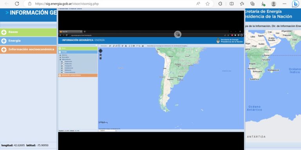Image resolution: width=301 pixels, height=150 pixels.
Task: Open the Favorites list icon
Action: coord(242,4)
